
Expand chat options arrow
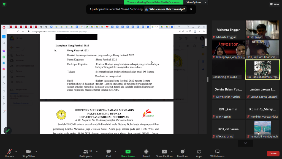point(115,152)
